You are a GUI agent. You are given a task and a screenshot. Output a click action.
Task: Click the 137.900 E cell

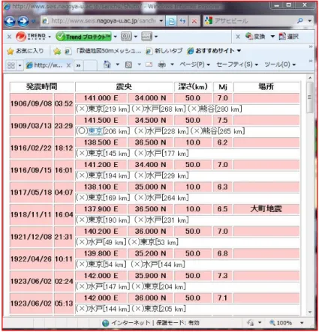click(101, 209)
